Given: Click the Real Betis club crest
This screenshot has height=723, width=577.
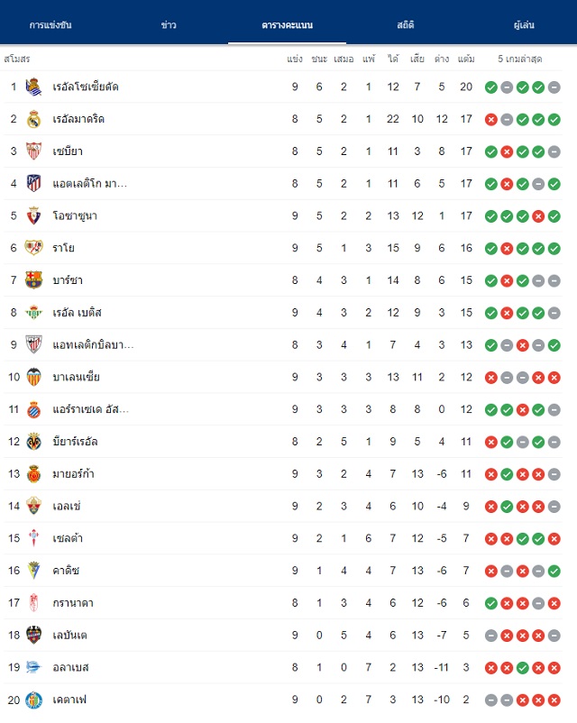Looking at the screenshot, I should (33, 313).
